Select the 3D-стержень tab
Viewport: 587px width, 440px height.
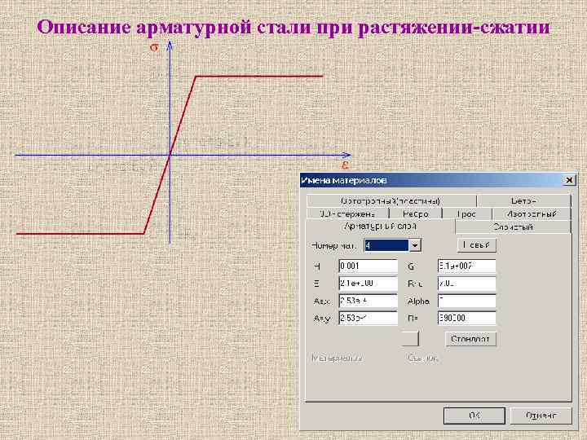(347, 214)
